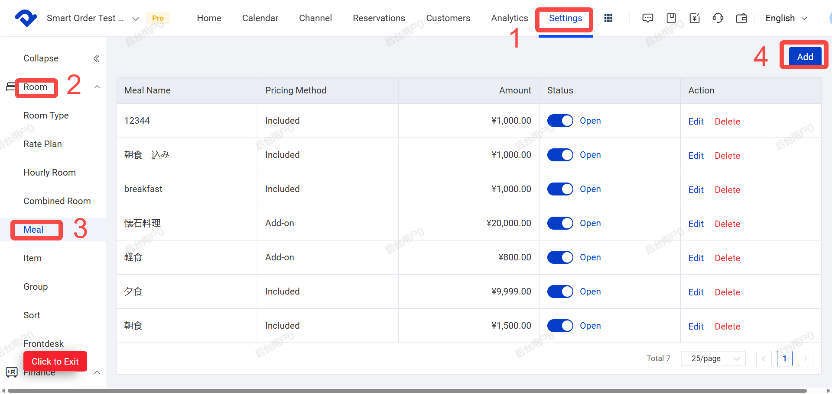Toggle the ¥1,500.00 朝食 status switch
The width and height of the screenshot is (832, 394).
pyautogui.click(x=560, y=326)
